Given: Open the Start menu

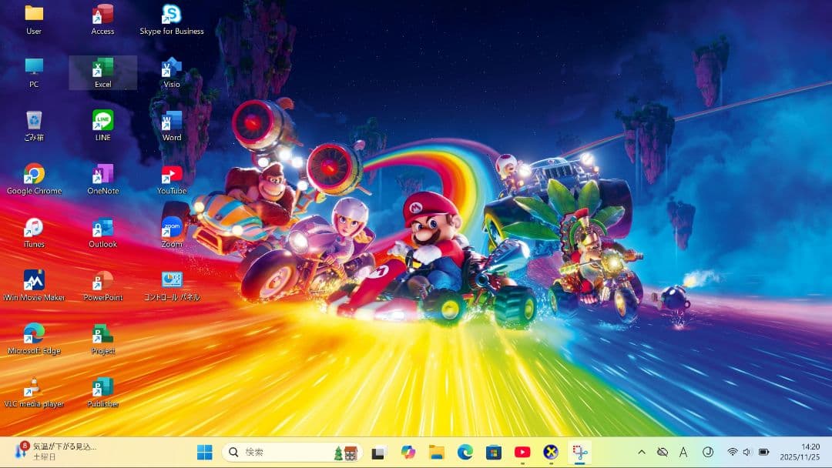Looking at the screenshot, I should point(204,452).
